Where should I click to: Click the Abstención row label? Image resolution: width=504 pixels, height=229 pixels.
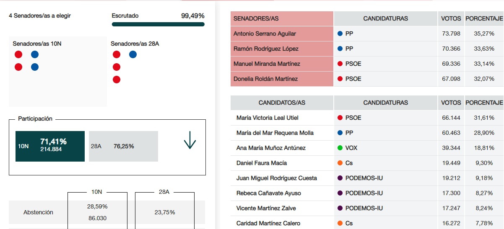coord(38,212)
